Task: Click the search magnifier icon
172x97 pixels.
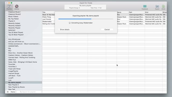Action: 21,92
